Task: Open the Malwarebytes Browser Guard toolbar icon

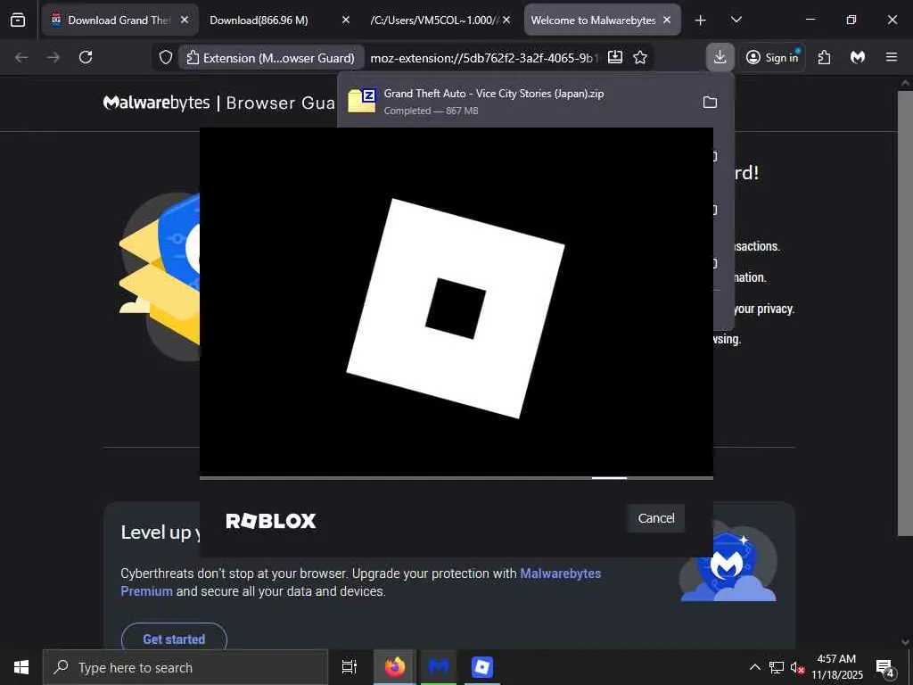Action: pyautogui.click(x=858, y=57)
